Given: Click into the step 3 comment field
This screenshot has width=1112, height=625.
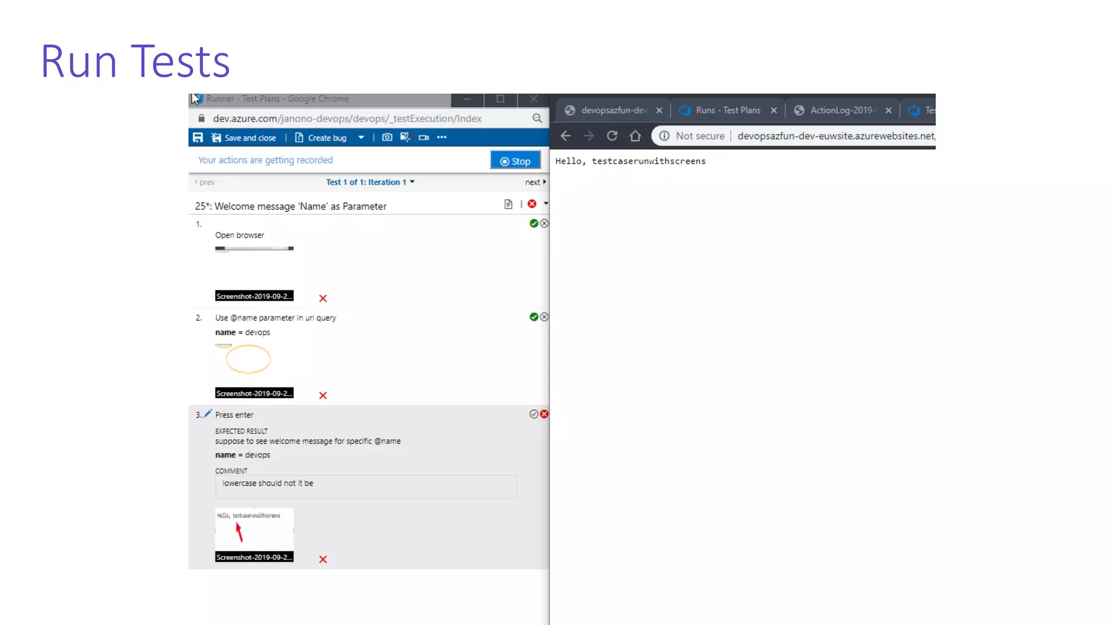Looking at the screenshot, I should (365, 487).
